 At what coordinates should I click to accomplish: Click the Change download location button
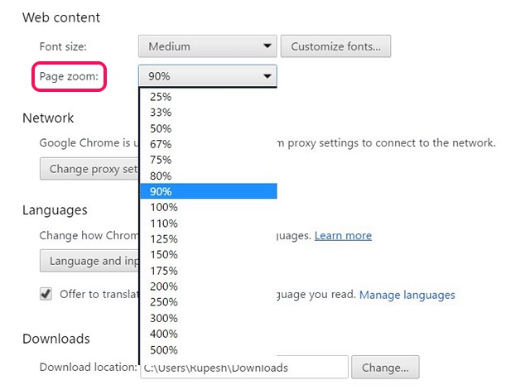[x=385, y=368]
